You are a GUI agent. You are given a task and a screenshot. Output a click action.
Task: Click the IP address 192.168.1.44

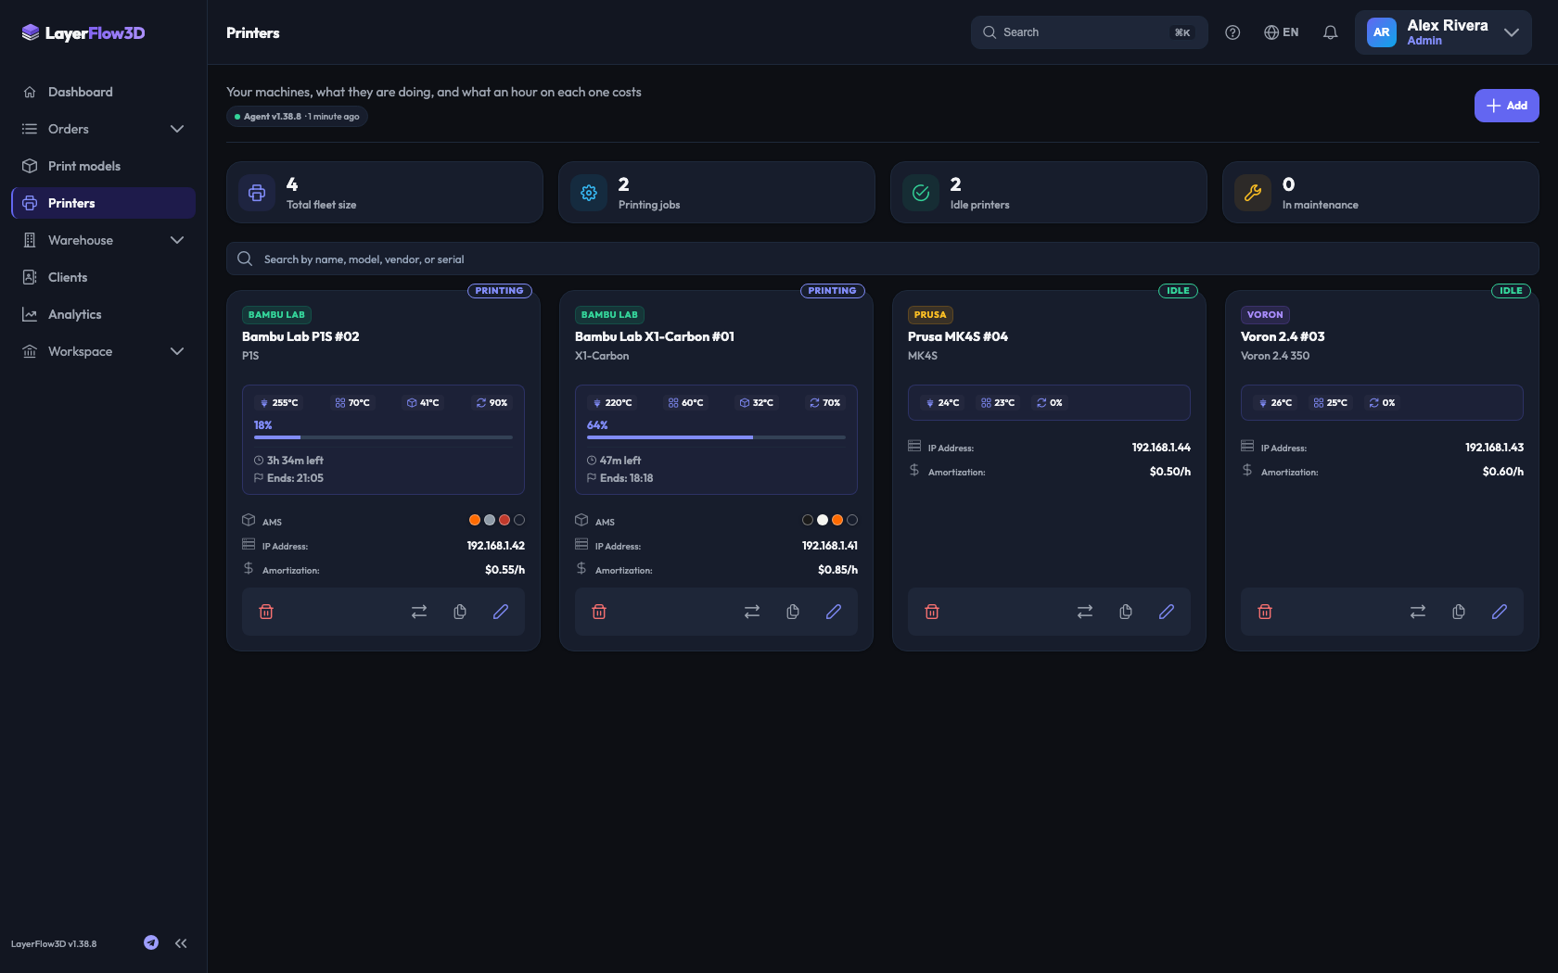[x=1161, y=448]
